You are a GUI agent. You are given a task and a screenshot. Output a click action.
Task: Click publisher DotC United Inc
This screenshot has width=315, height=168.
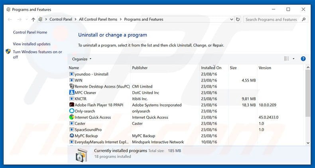[146, 93]
